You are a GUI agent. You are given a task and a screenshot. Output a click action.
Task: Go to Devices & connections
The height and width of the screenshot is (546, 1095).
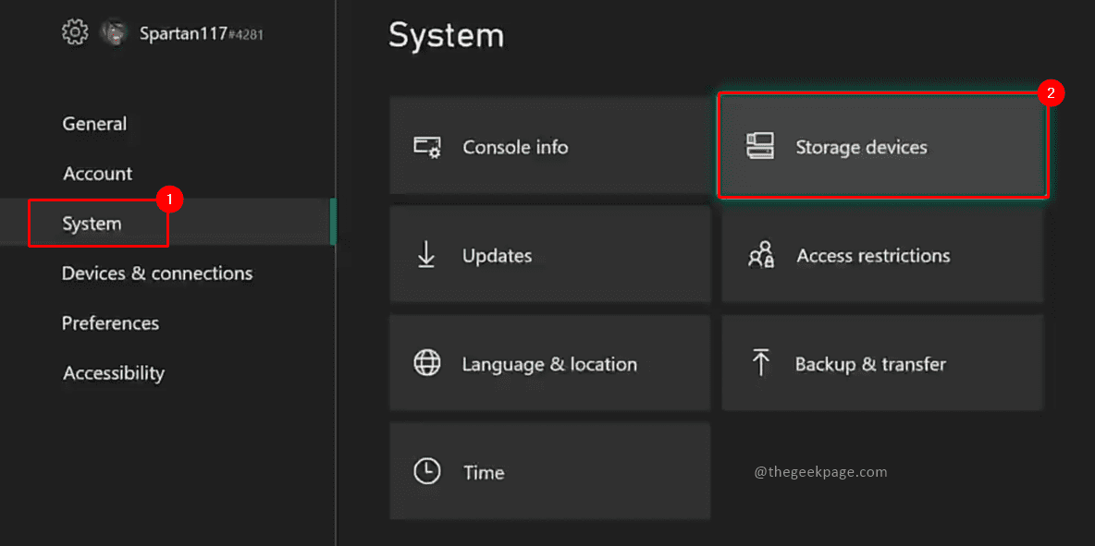[x=157, y=273]
